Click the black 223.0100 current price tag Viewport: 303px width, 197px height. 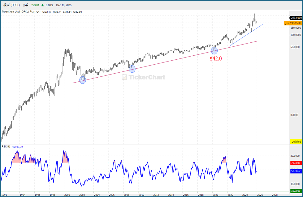(x=296, y=18)
